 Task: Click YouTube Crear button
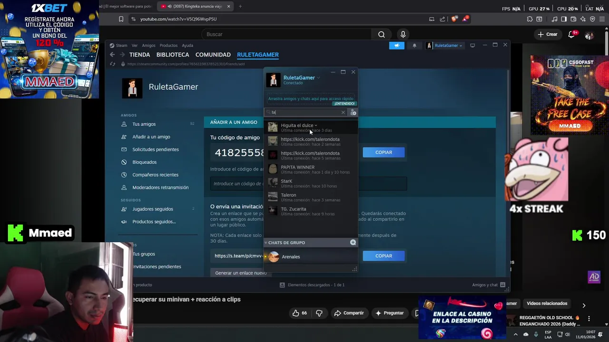click(548, 34)
